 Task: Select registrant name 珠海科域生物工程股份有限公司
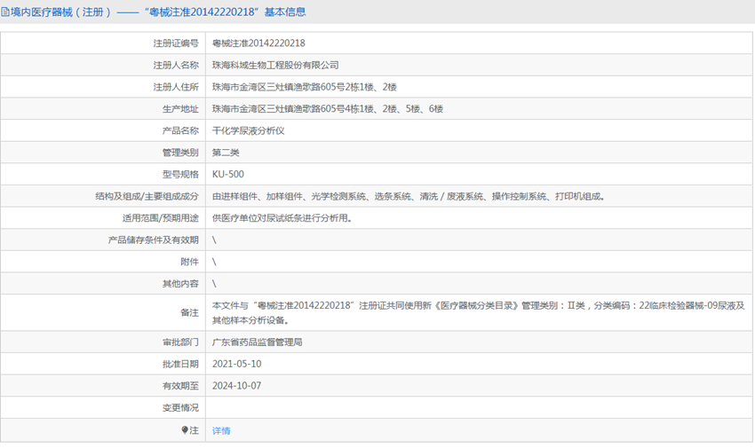pos(275,65)
